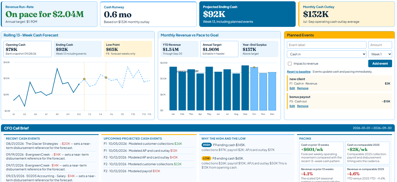Click the 09/19/2026 EvergreenCreek entry
Viewport: 397px width, 182px height.
click(51, 157)
